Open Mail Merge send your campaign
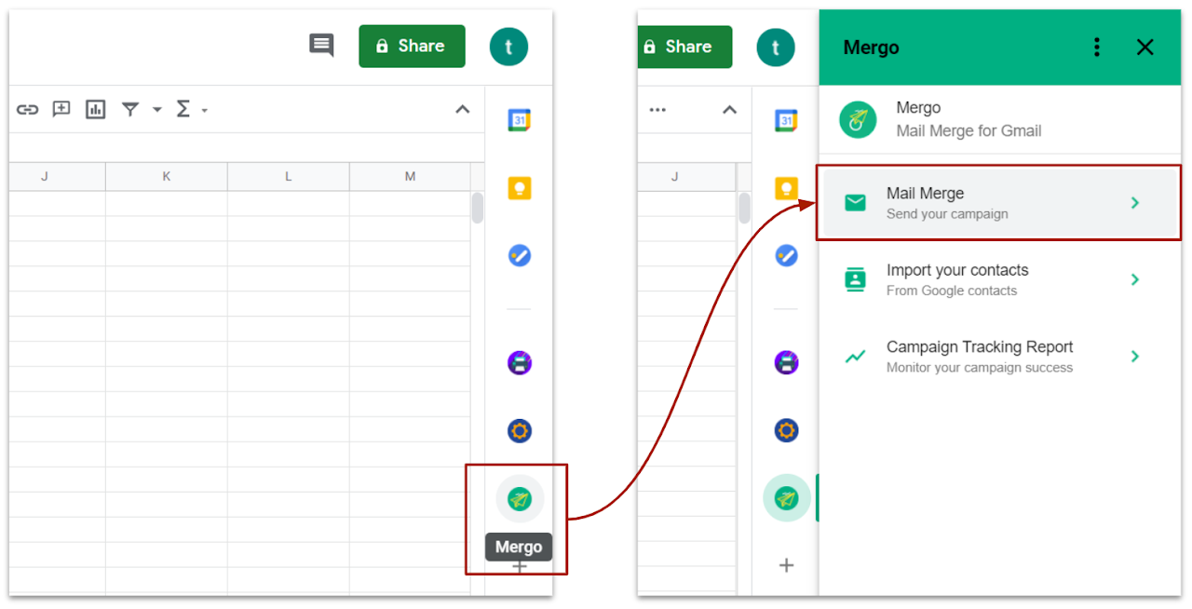This screenshot has width=1192, height=609. tap(998, 203)
